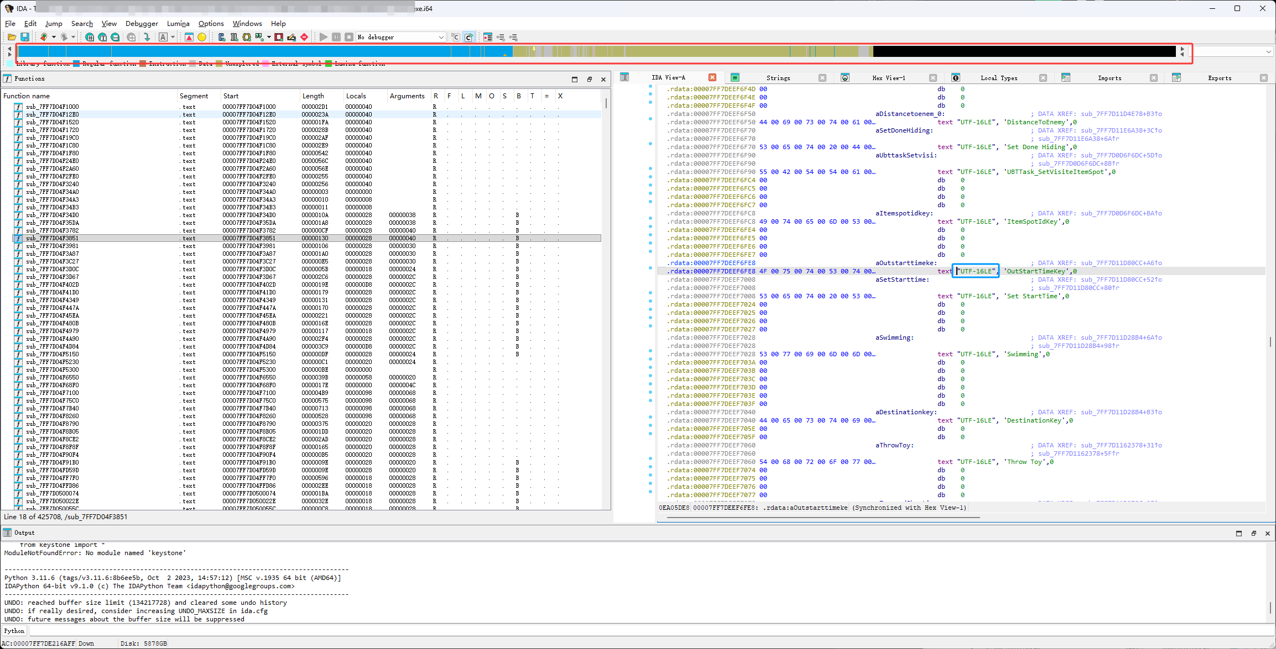This screenshot has height=649, width=1276.
Task: Click the open file folder icon
Action: pyautogui.click(x=12, y=37)
